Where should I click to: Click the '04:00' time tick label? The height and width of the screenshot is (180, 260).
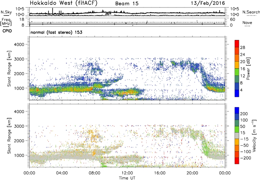pyautogui.click(x=62, y=173)
